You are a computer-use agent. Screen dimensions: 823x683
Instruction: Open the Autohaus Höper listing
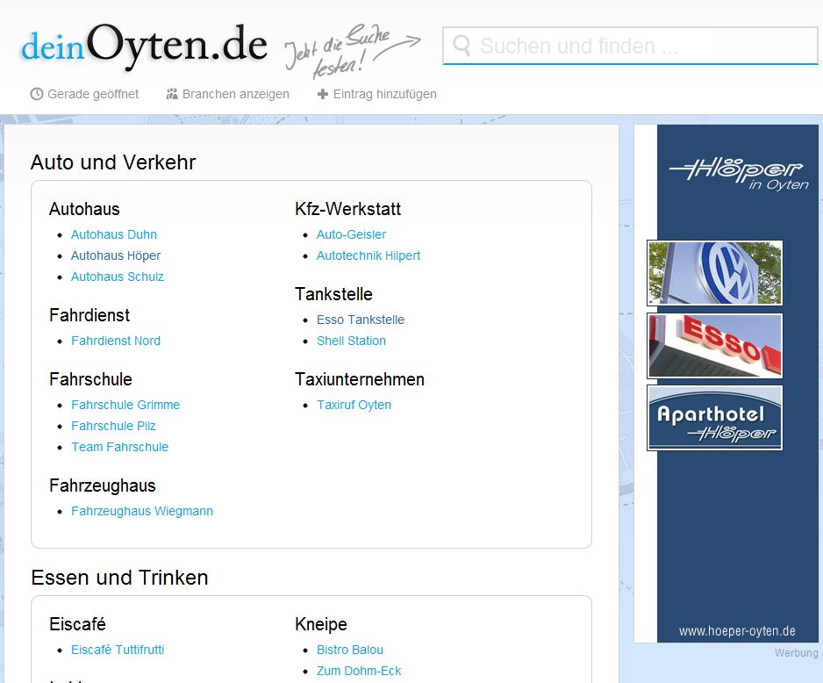click(x=116, y=255)
